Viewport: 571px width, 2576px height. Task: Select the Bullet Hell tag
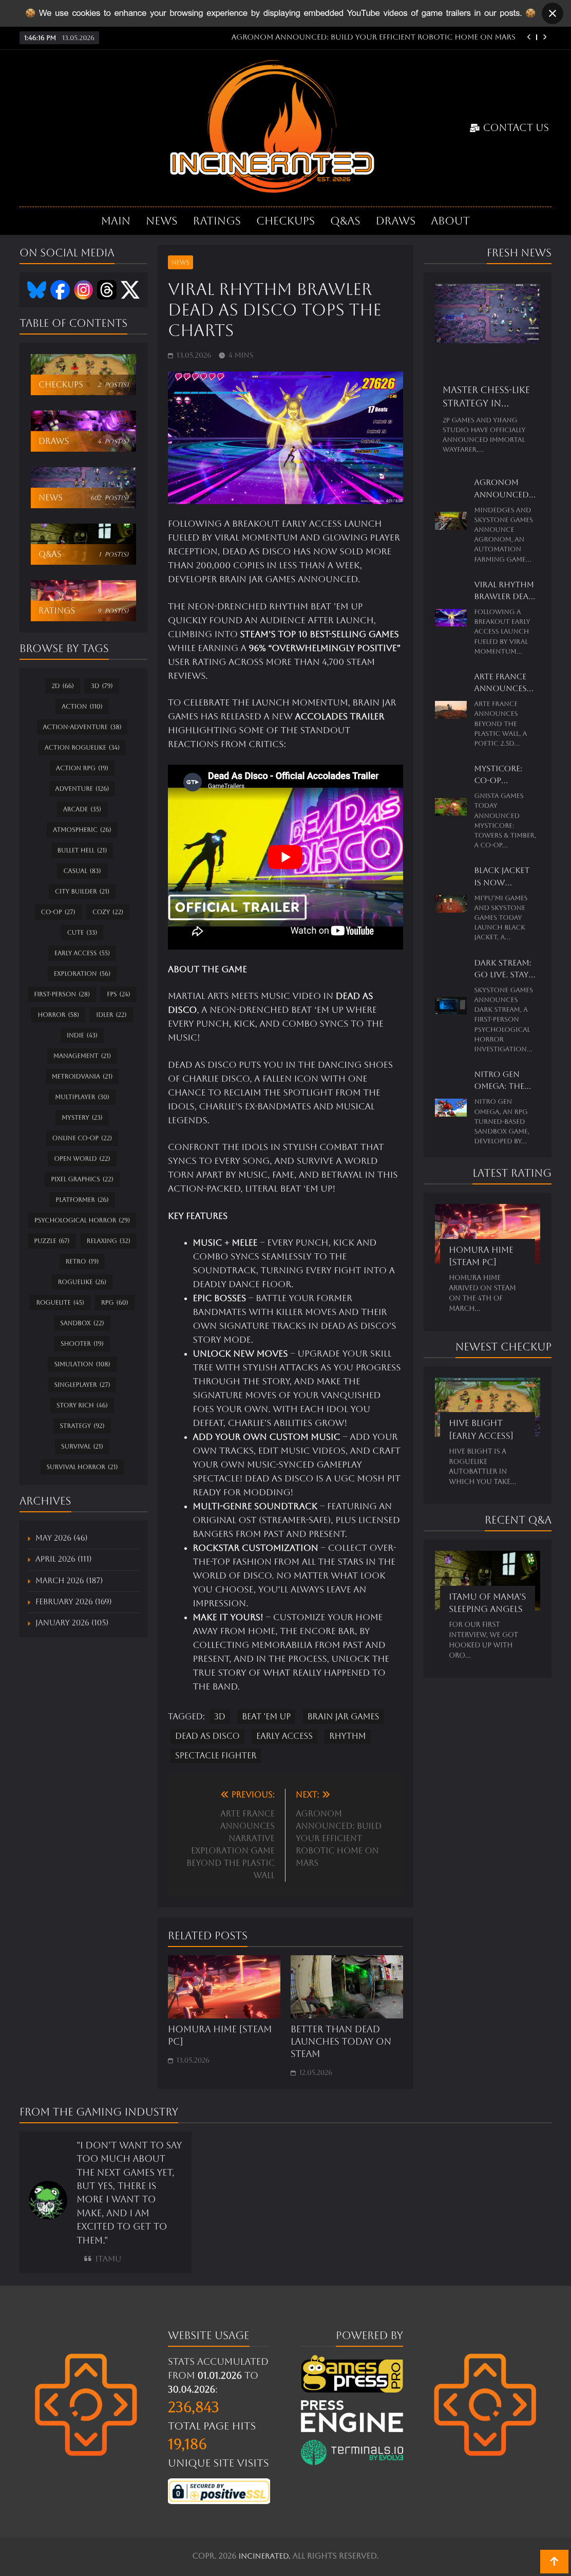[x=82, y=850]
